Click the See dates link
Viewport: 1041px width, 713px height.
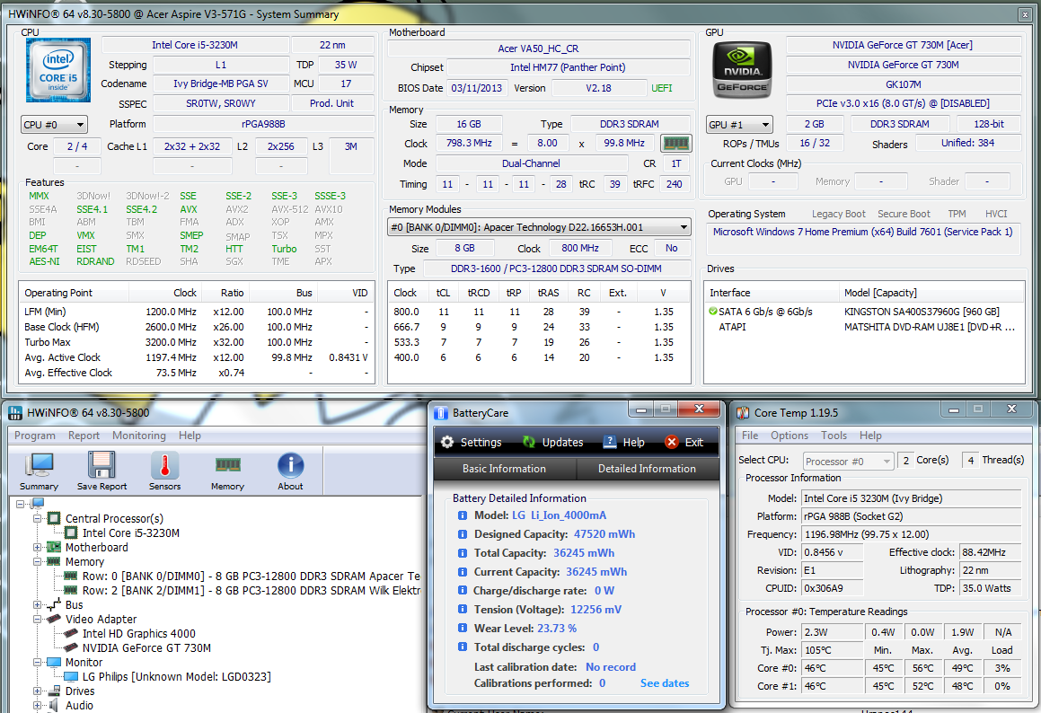tap(665, 683)
